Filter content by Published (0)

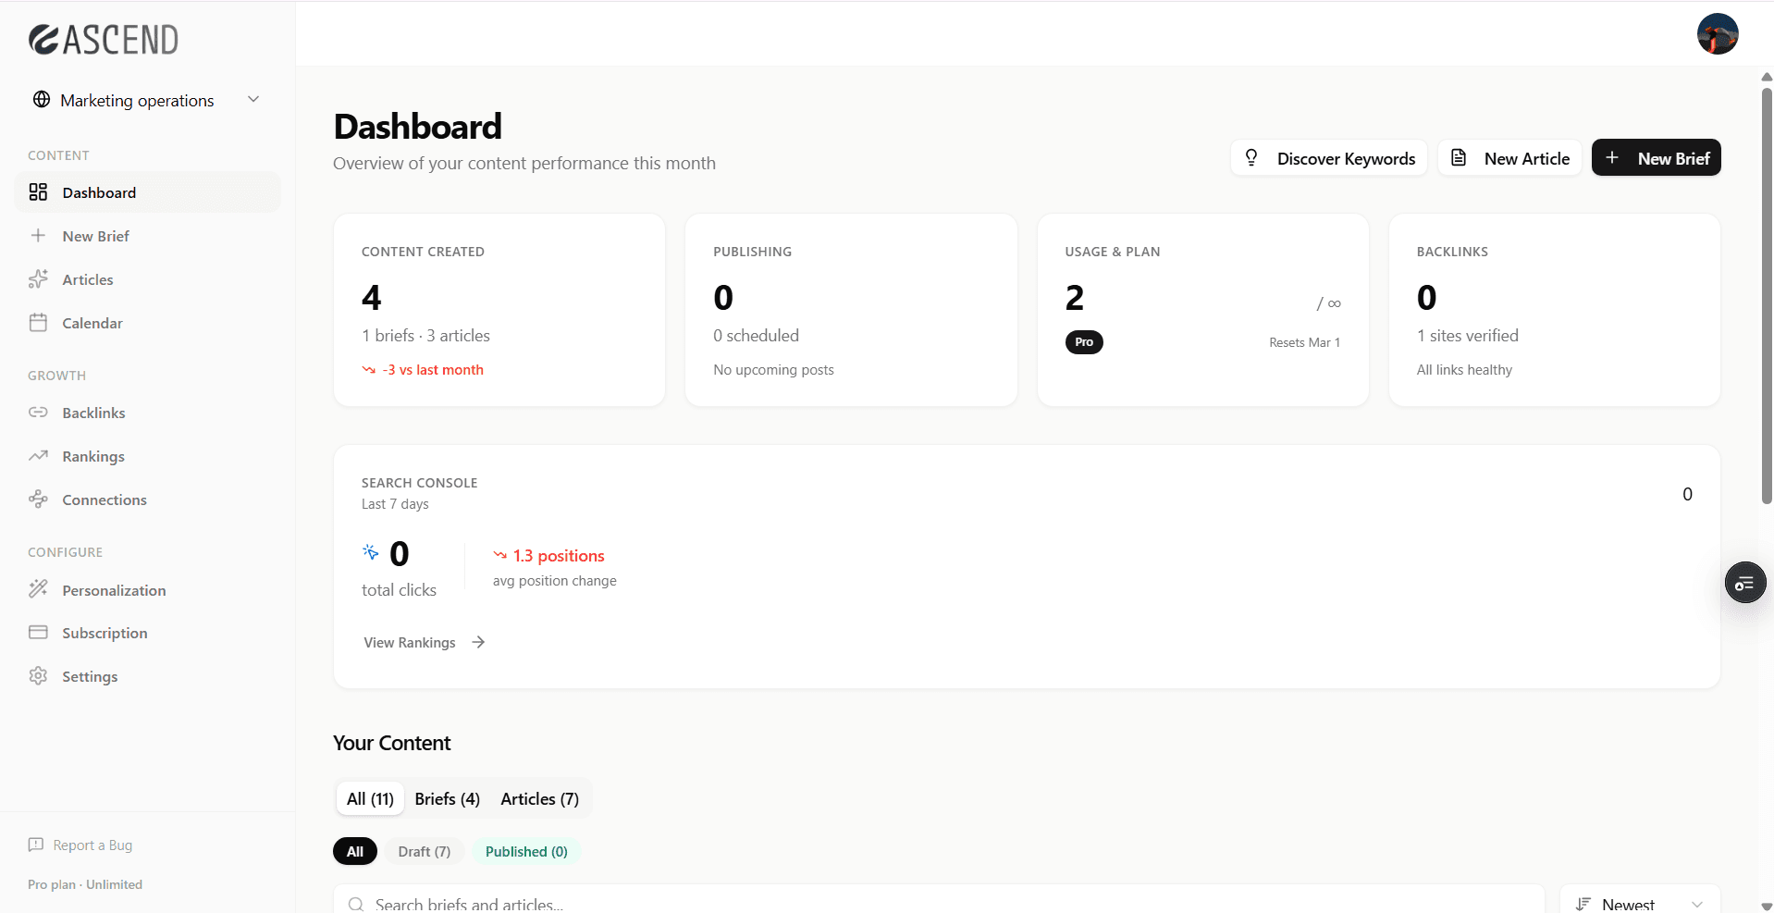point(525,851)
